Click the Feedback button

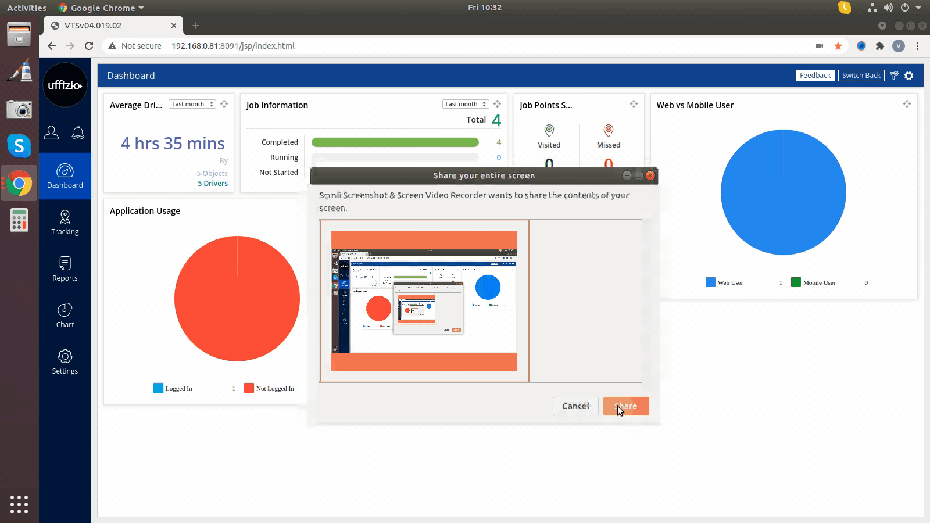[x=815, y=76]
